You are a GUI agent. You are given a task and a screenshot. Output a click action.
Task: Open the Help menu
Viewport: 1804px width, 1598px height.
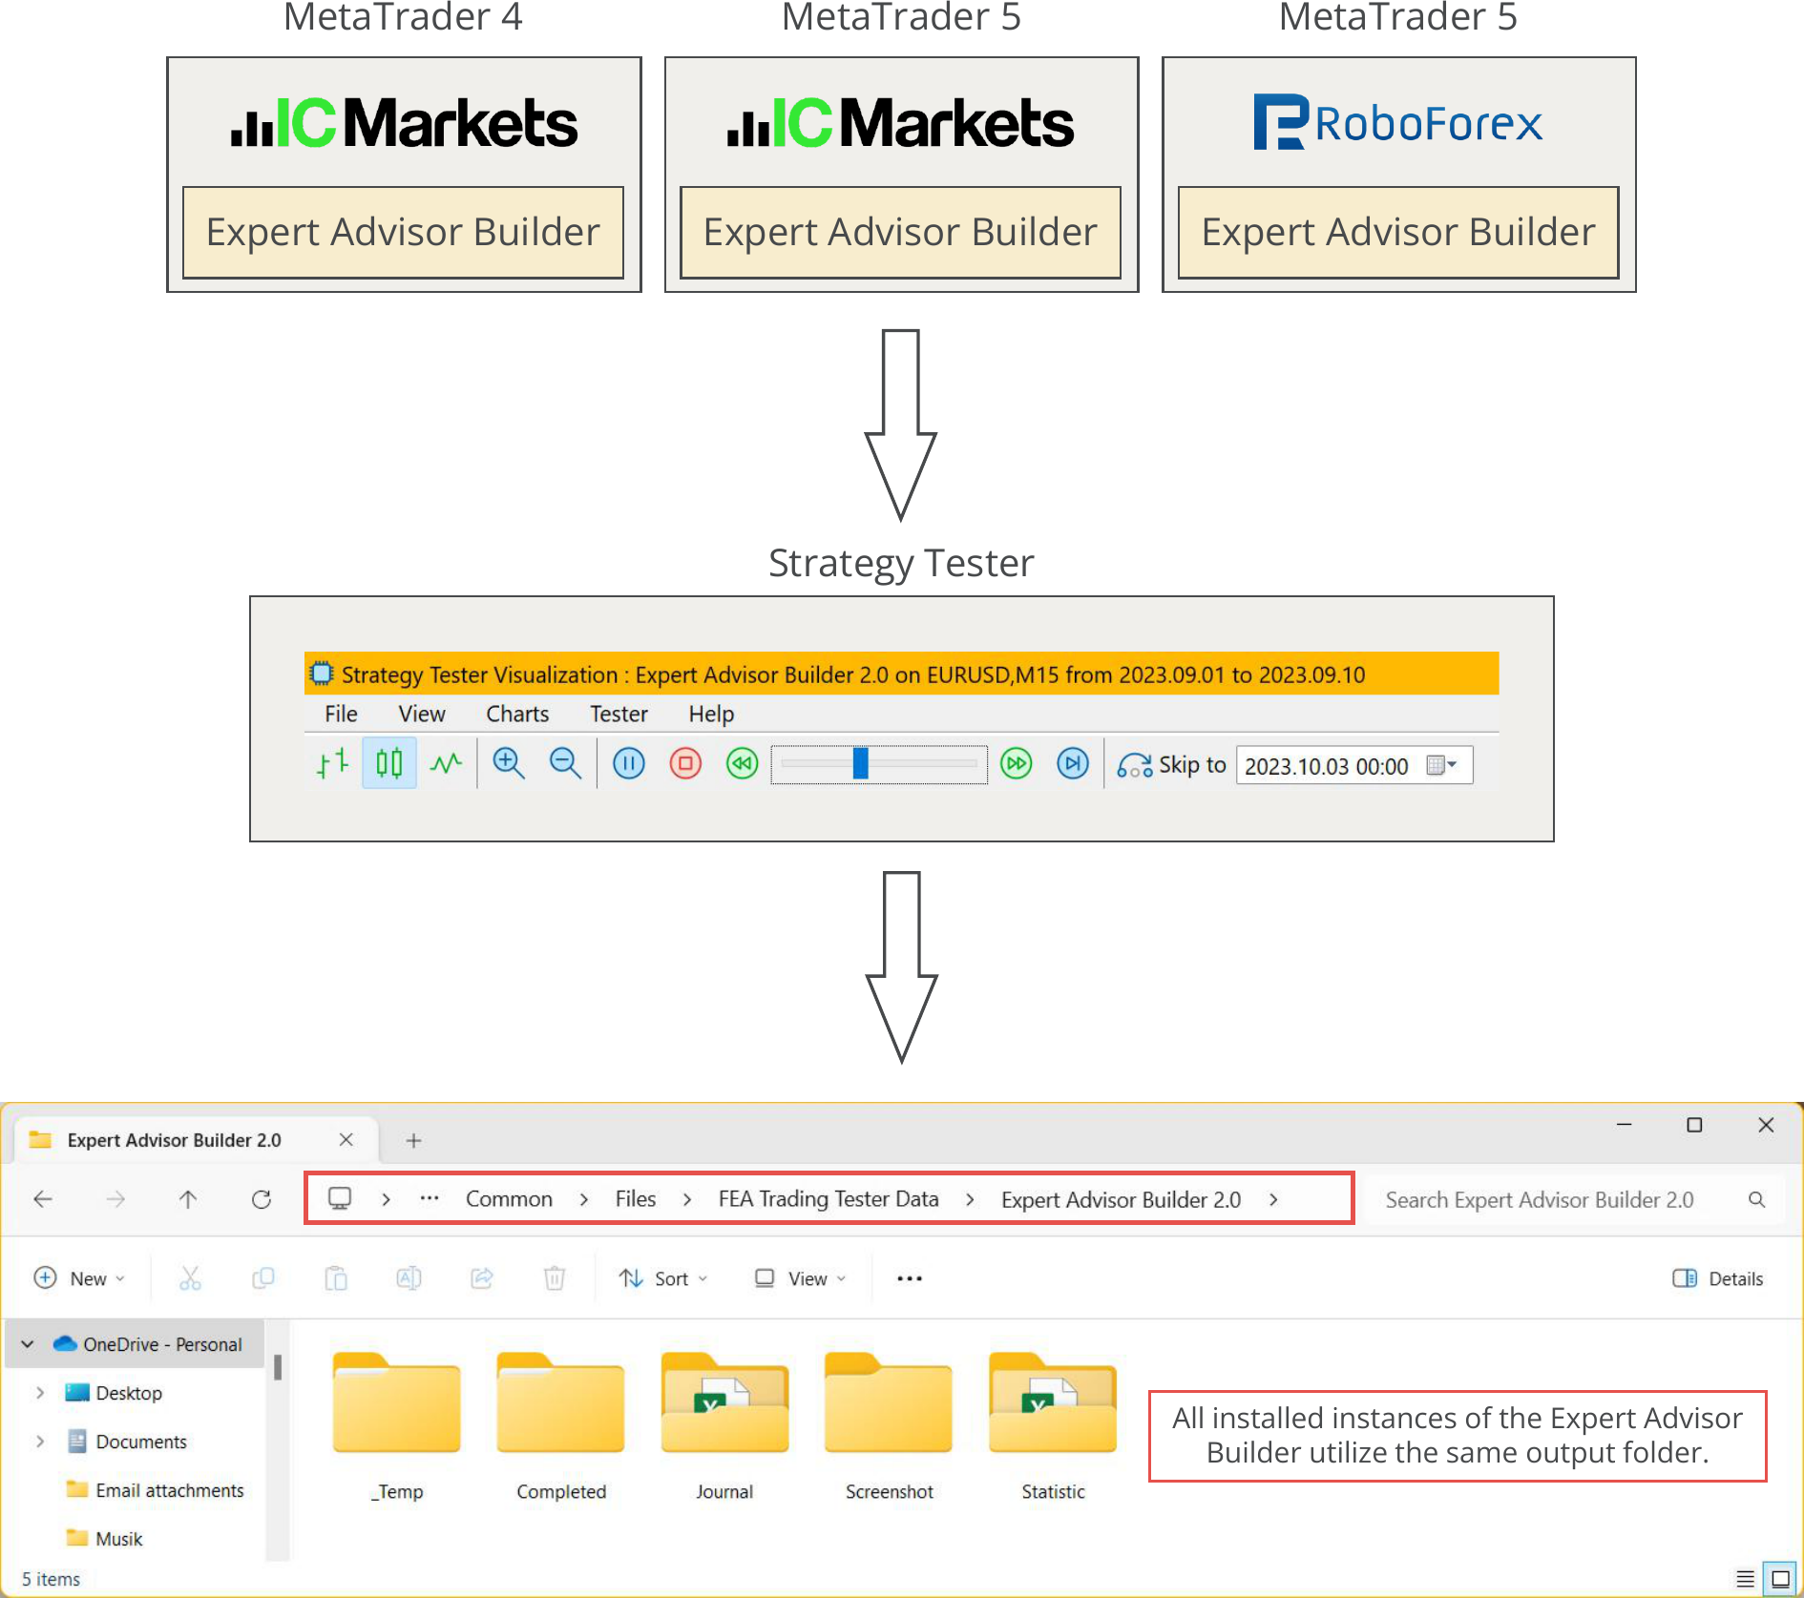[x=711, y=715]
